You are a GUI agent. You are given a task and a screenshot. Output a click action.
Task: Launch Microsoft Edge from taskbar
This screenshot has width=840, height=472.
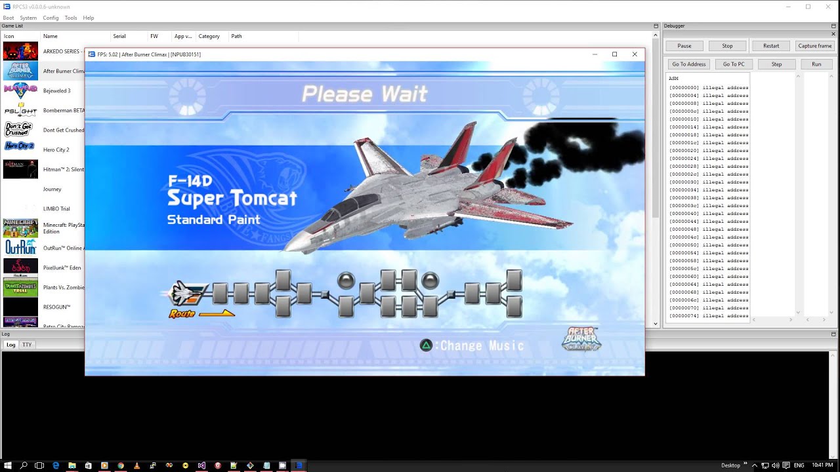(56, 465)
